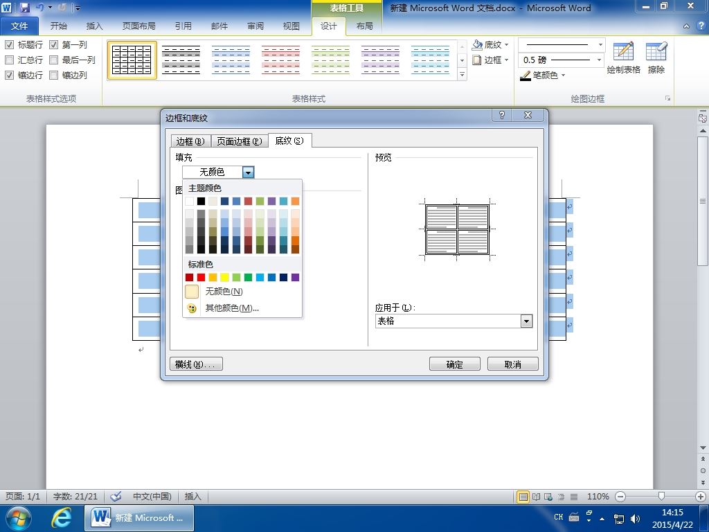This screenshot has height=532, width=709.
Task: Open the Draw Borders (绘图边框) dialog launcher
Action: coord(668,98)
